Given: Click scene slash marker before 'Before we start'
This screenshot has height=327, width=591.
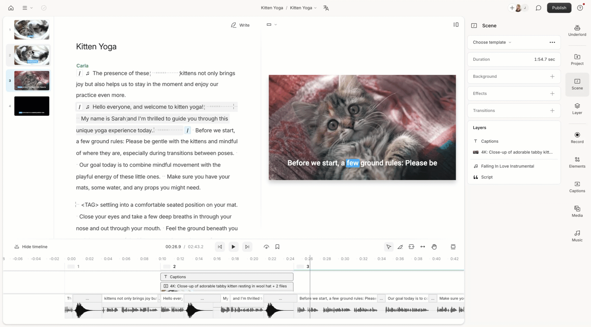Looking at the screenshot, I should [187, 130].
